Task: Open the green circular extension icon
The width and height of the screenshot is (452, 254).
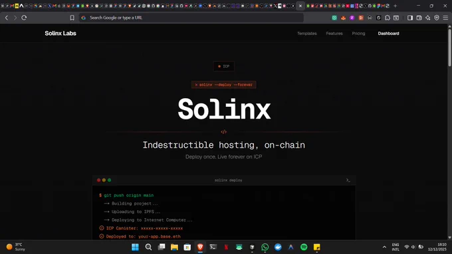Action: [334, 18]
